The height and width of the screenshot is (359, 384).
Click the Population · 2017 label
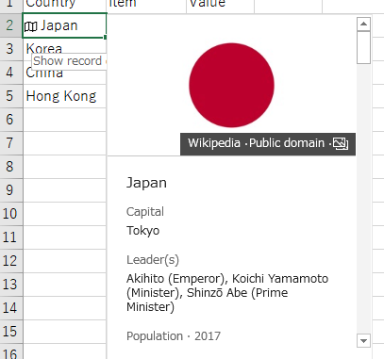[174, 336]
